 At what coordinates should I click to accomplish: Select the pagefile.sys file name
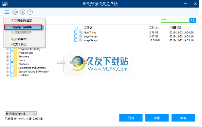(91, 36)
